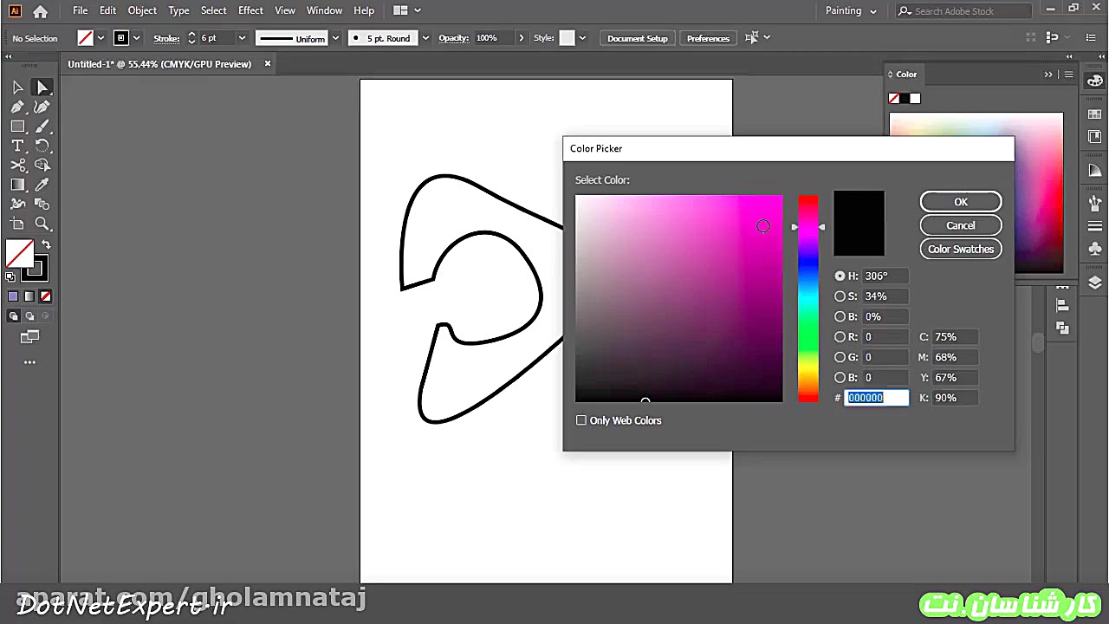Pick the Zoom tool
The width and height of the screenshot is (1109, 624).
[x=42, y=224]
